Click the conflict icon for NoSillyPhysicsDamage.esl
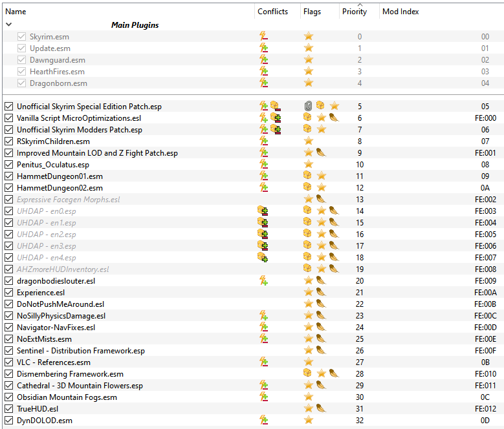The height and width of the screenshot is (429, 504). [x=263, y=315]
